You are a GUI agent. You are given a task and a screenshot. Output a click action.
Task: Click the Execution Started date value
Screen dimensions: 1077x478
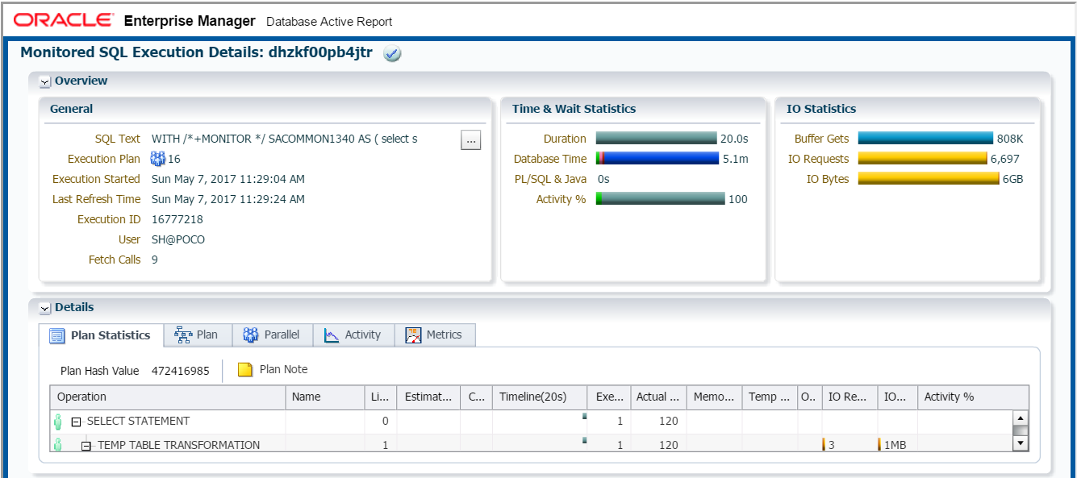pyautogui.click(x=228, y=179)
